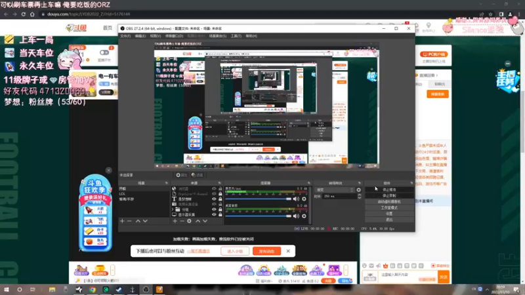Move selected source up in Sources panel

pyautogui.click(x=198, y=221)
